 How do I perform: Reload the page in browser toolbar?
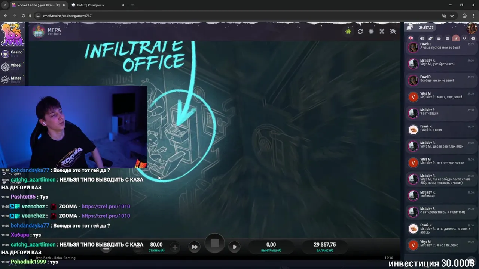(23, 16)
